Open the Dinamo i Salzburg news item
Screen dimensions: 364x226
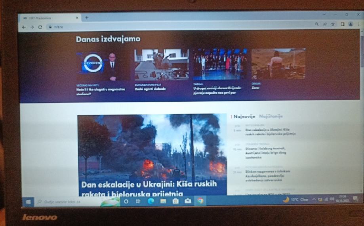coord(265,153)
